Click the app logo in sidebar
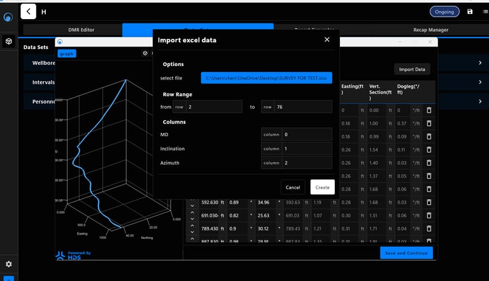 pos(8,17)
